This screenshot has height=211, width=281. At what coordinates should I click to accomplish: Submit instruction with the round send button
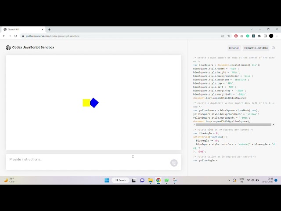174,163
